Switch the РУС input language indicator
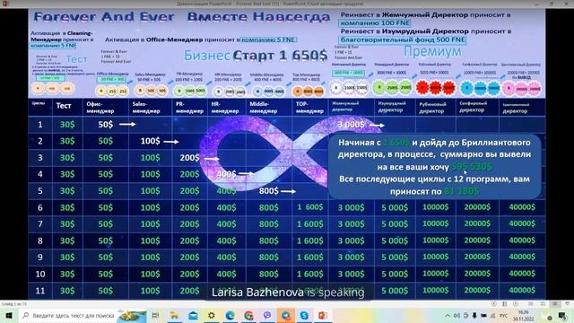The width and height of the screenshot is (574, 323). tap(504, 315)
